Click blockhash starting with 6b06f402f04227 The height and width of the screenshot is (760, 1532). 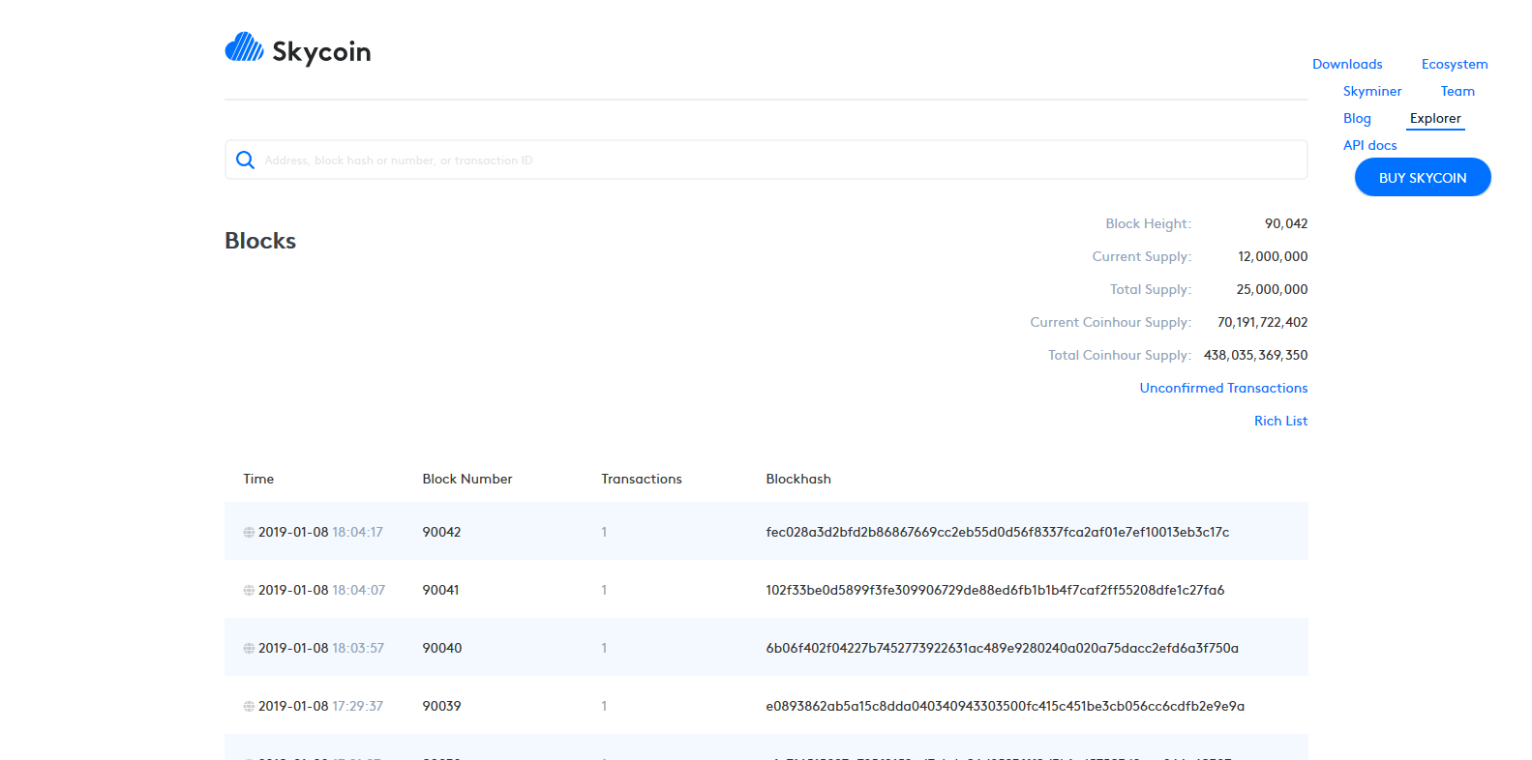click(1002, 648)
